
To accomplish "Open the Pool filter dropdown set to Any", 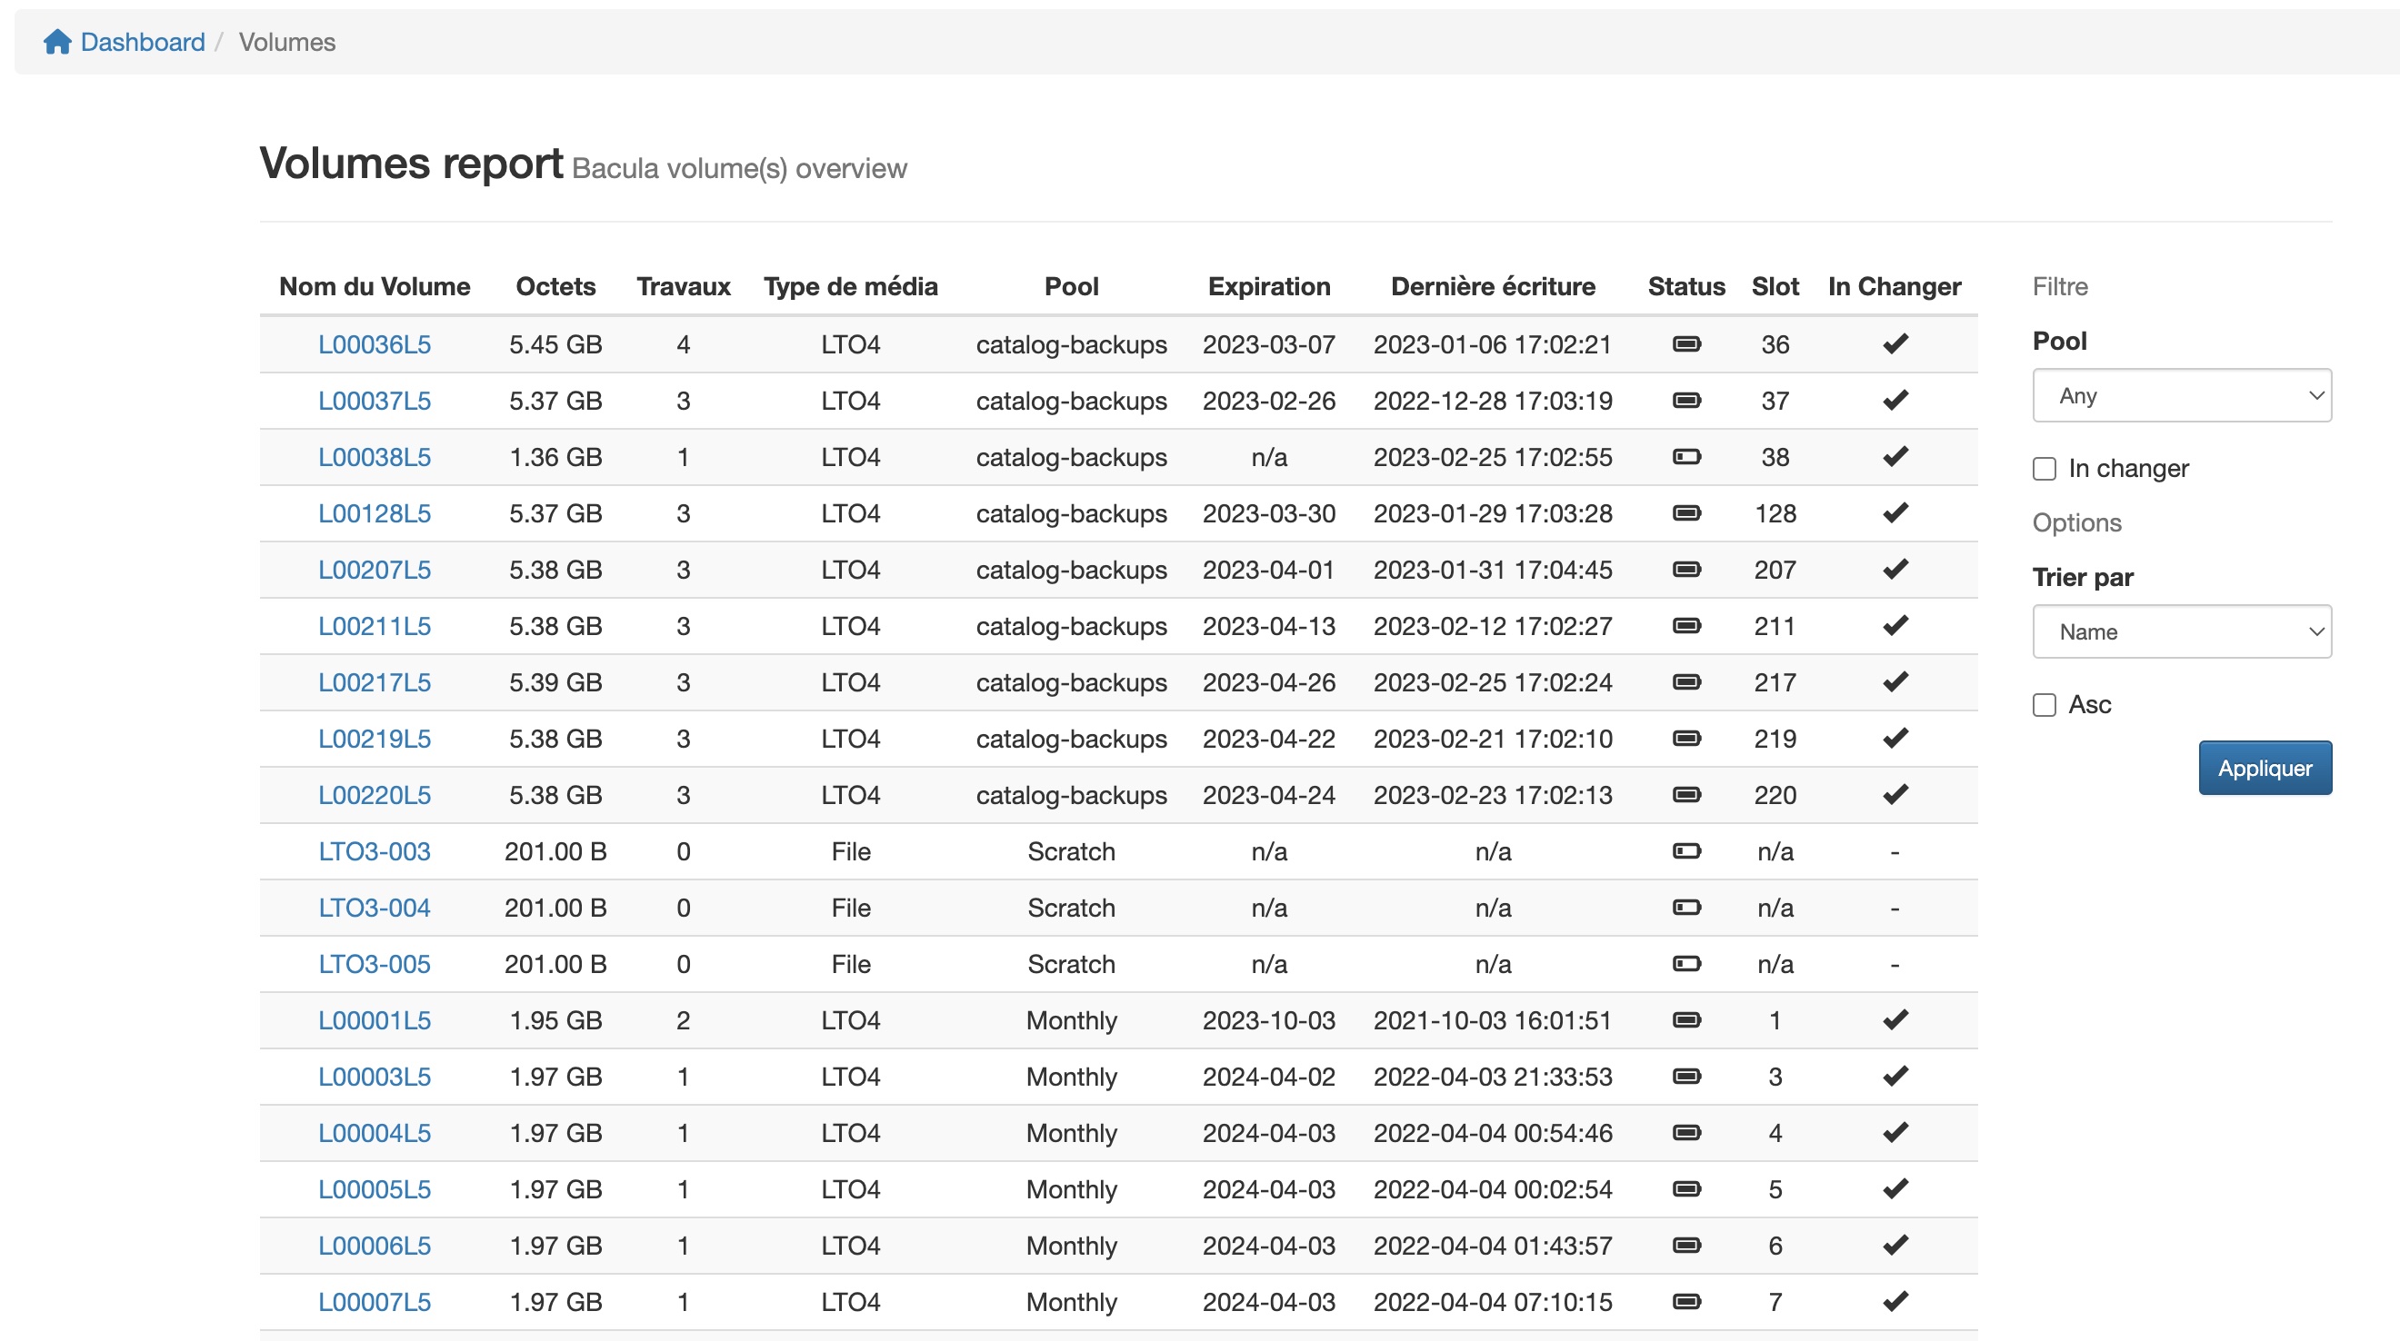I will (2181, 396).
